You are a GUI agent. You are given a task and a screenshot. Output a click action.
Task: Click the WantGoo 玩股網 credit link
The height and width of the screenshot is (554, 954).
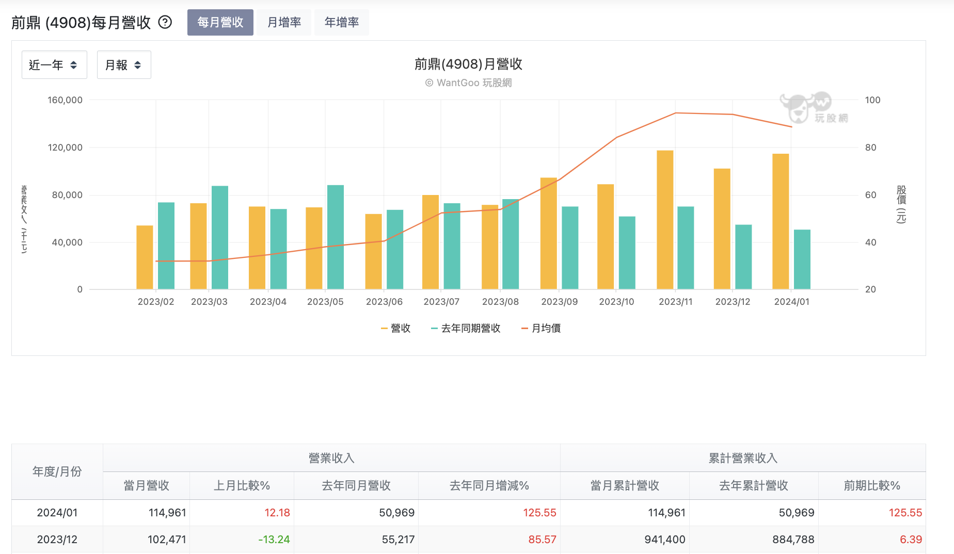(468, 83)
